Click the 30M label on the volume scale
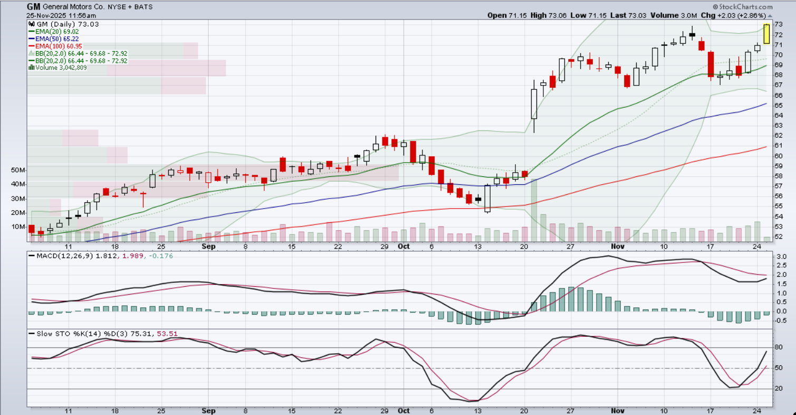 coord(19,199)
